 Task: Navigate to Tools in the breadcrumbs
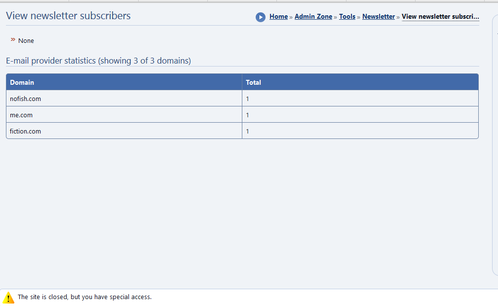pyautogui.click(x=347, y=17)
